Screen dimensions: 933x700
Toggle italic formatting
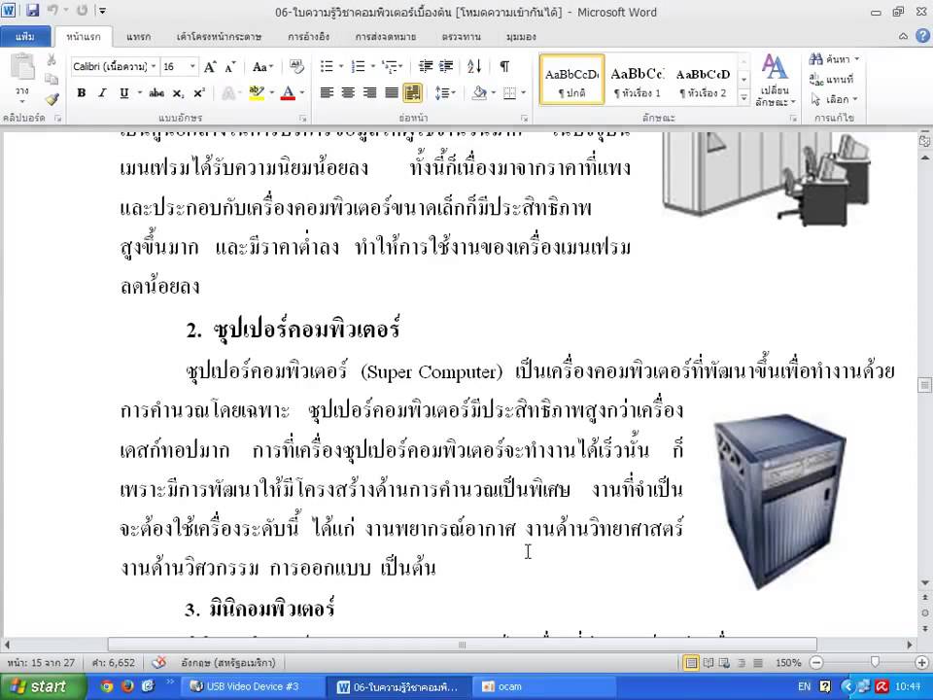pos(102,93)
